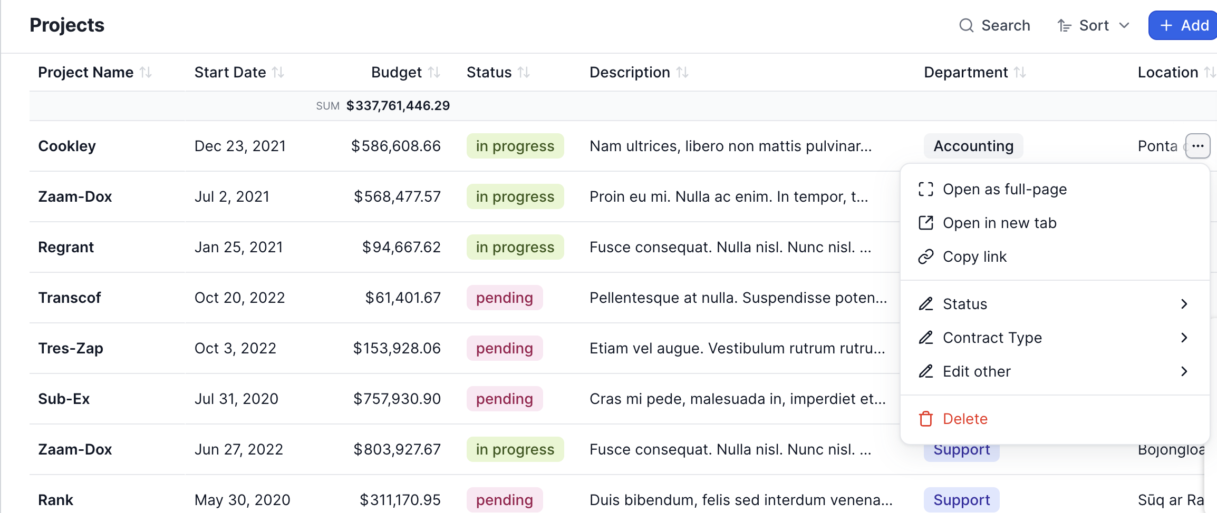
Task: Click the search magnifier icon
Action: point(966,25)
